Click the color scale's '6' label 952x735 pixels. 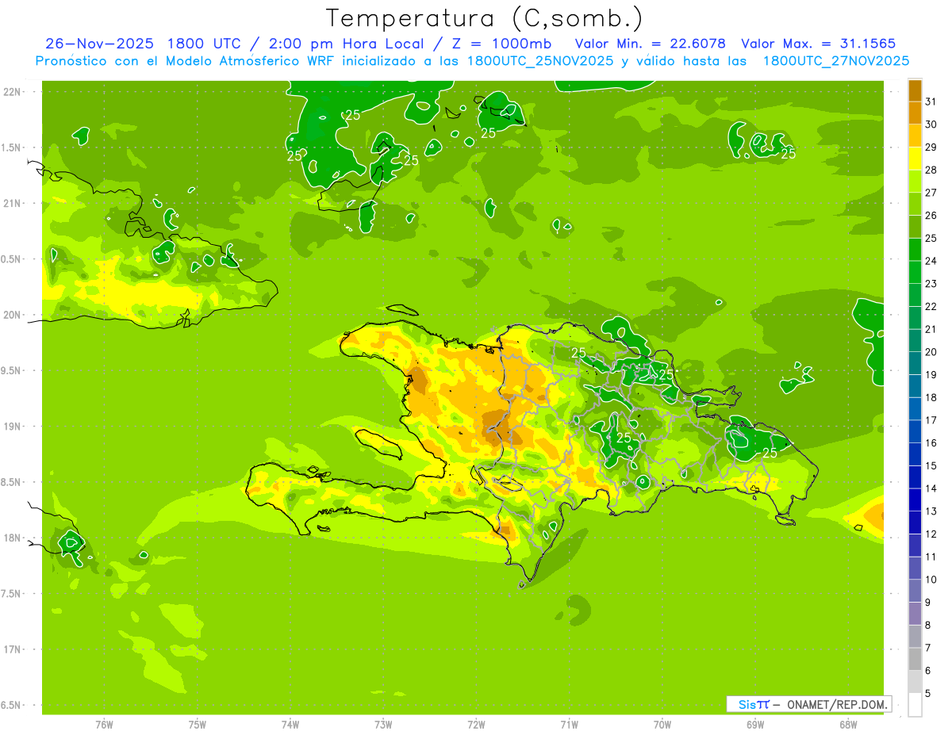pyautogui.click(x=928, y=671)
